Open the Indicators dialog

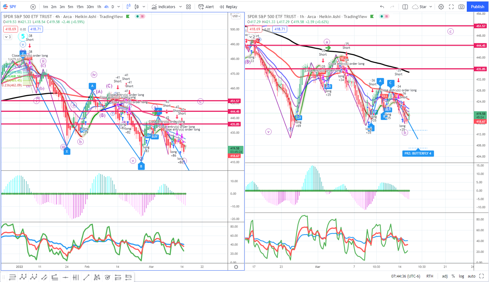164,7
